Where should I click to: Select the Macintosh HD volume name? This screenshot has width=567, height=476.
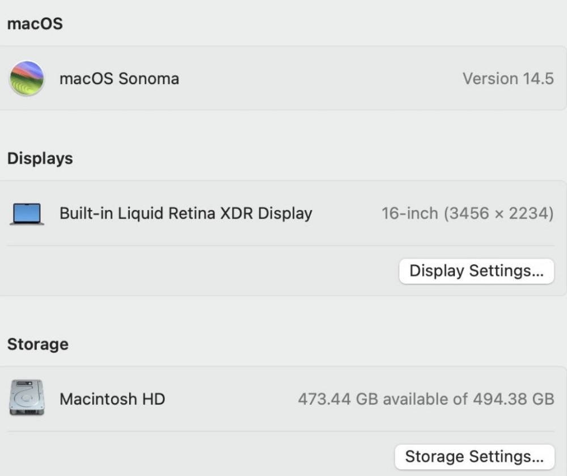click(112, 399)
